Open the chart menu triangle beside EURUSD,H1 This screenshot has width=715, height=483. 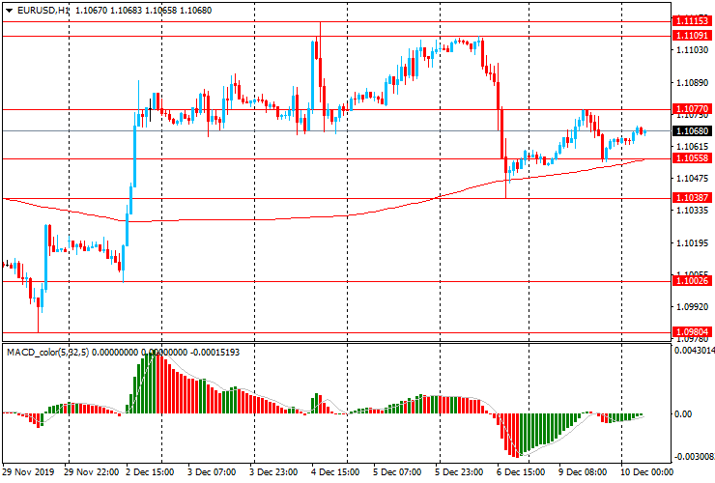click(9, 11)
